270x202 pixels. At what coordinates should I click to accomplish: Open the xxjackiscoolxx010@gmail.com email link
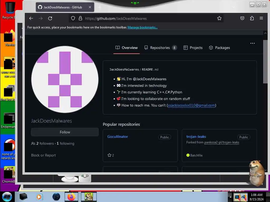[191, 105]
